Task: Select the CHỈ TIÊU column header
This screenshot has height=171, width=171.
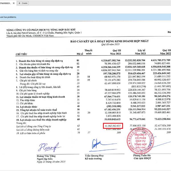Action: tap(21, 54)
